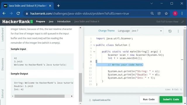Click the browser forward arrow

11,13
